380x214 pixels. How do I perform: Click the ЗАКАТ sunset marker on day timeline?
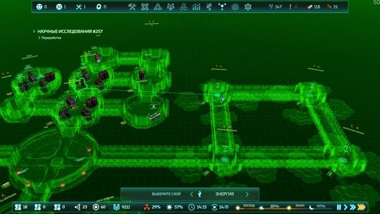coord(289,207)
